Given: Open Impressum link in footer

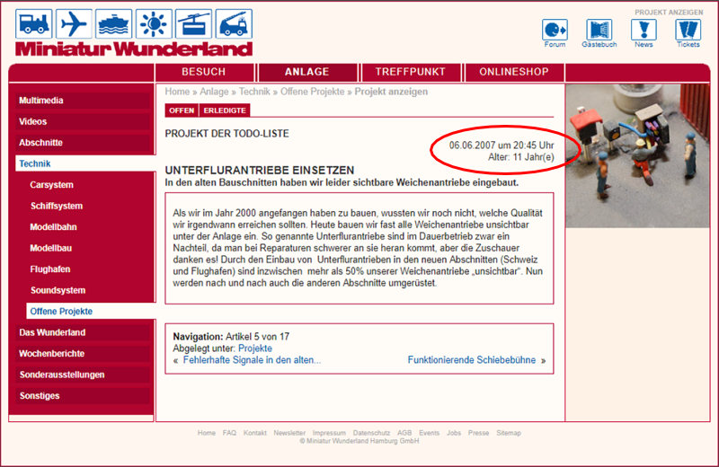Looking at the screenshot, I should point(329,433).
